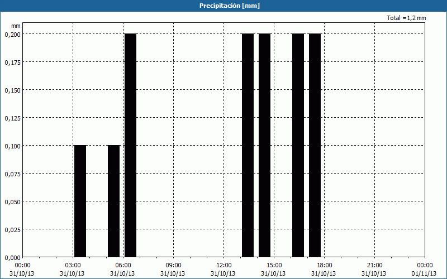Image resolution: width=447 pixels, height=279 pixels.
Task: Click the 0,000 y-axis value
Action: (x=12, y=257)
